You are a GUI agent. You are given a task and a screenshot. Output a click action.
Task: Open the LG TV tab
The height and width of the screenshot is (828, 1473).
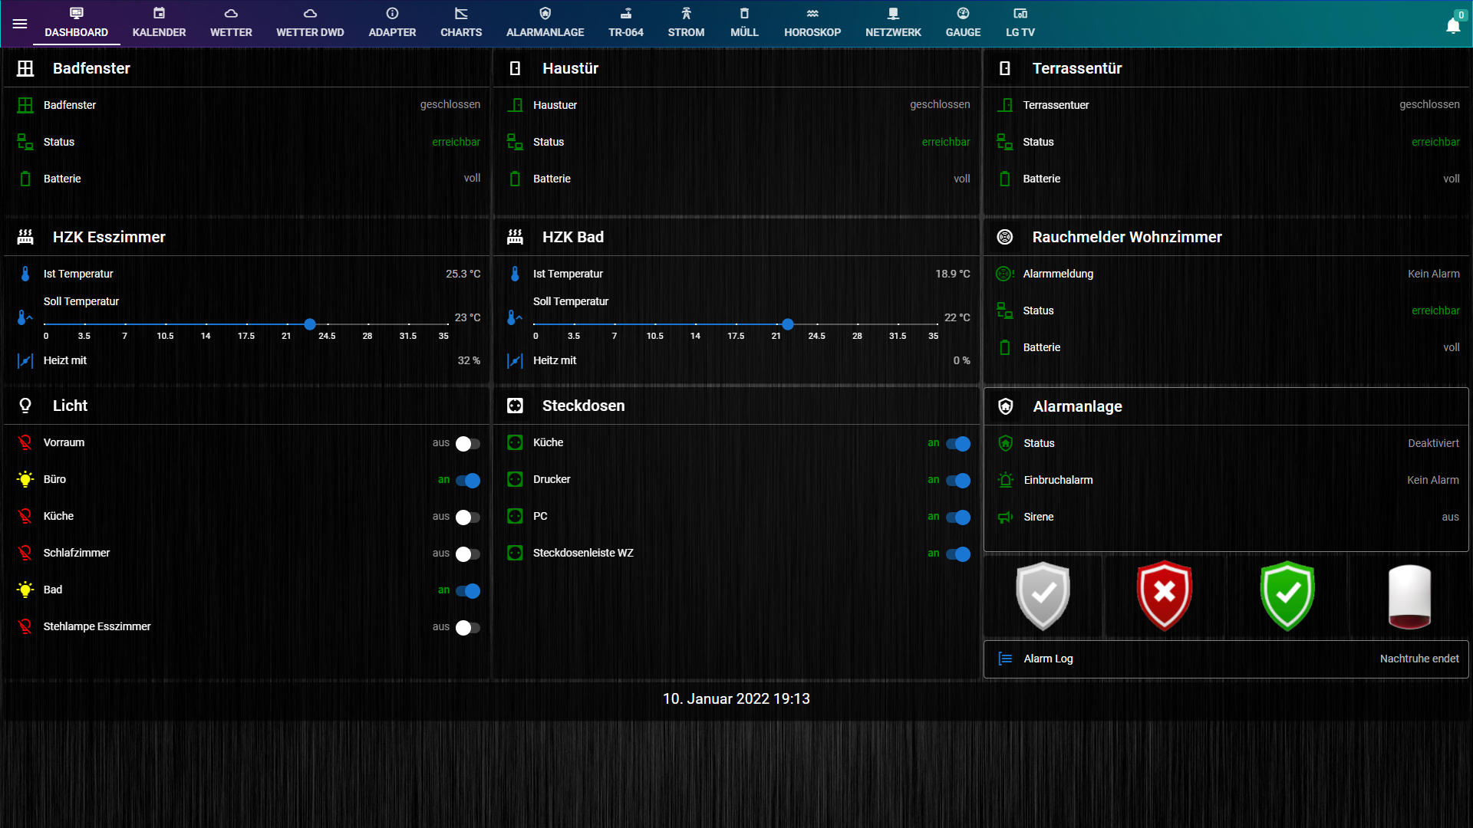(1020, 23)
